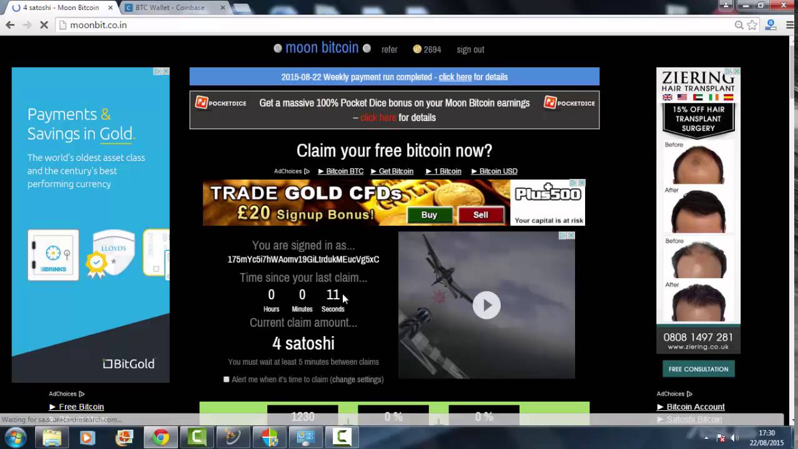Close the BitGold ad on the left
The width and height of the screenshot is (798, 449).
[x=165, y=71]
